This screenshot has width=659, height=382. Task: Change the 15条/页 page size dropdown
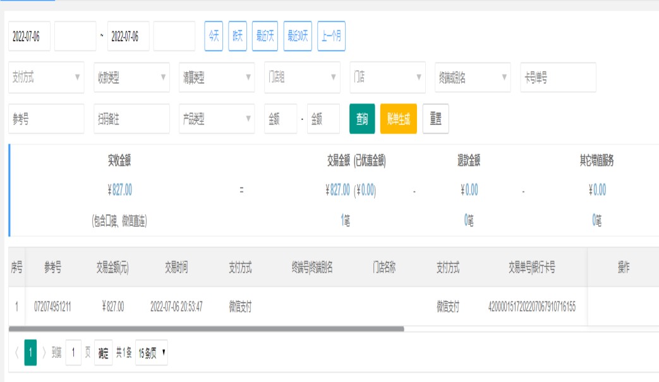point(152,353)
